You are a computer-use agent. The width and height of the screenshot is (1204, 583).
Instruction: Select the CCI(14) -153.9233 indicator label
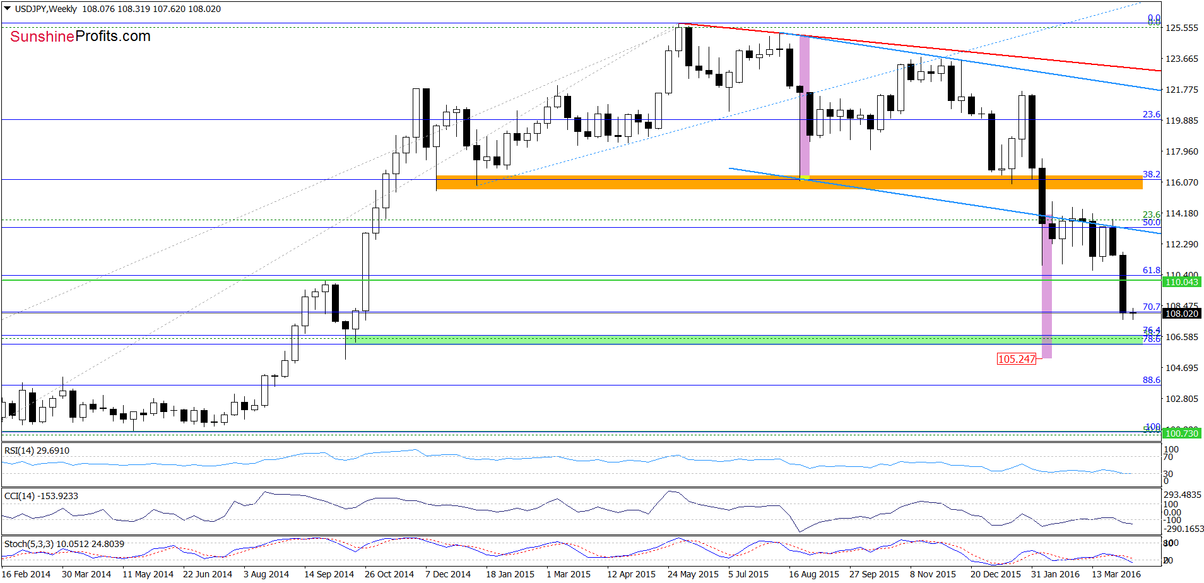41,496
